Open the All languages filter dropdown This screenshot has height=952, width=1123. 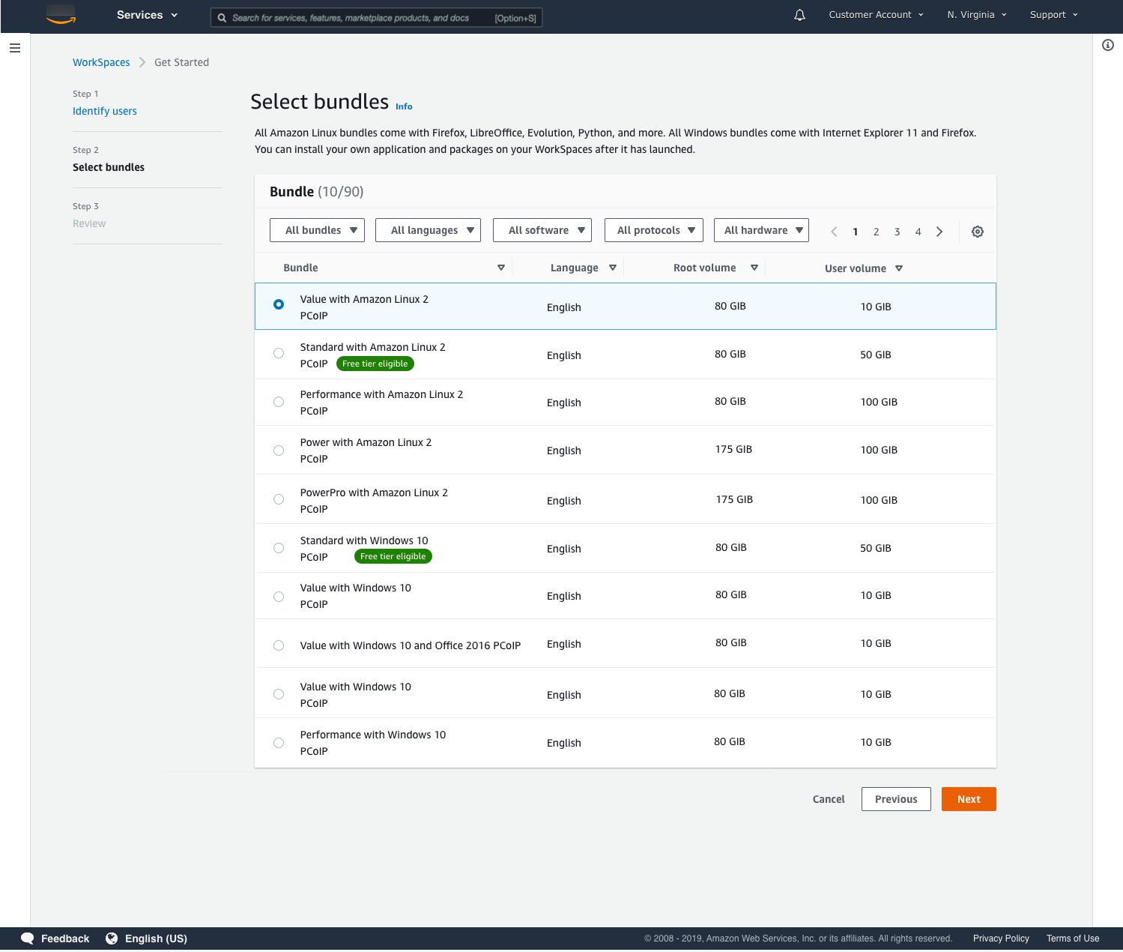(428, 230)
